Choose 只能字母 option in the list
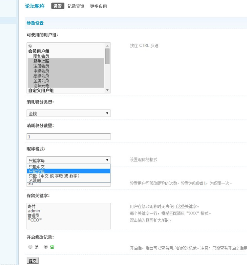247x265 pixels. [x=69, y=171]
